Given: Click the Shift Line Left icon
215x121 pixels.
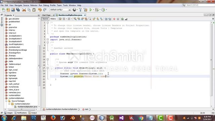Looking at the screenshot, I should pyautogui.click(x=106, y=19).
